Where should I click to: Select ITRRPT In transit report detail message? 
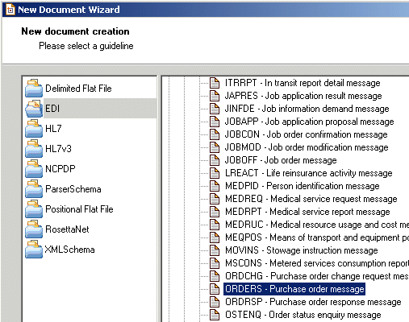[x=303, y=83]
